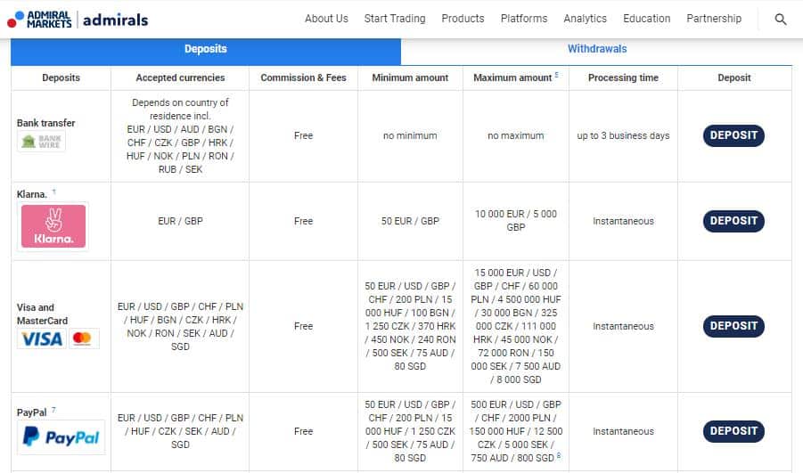Click the Minimum amount column header
This screenshot has width=803, height=473.
(x=410, y=77)
